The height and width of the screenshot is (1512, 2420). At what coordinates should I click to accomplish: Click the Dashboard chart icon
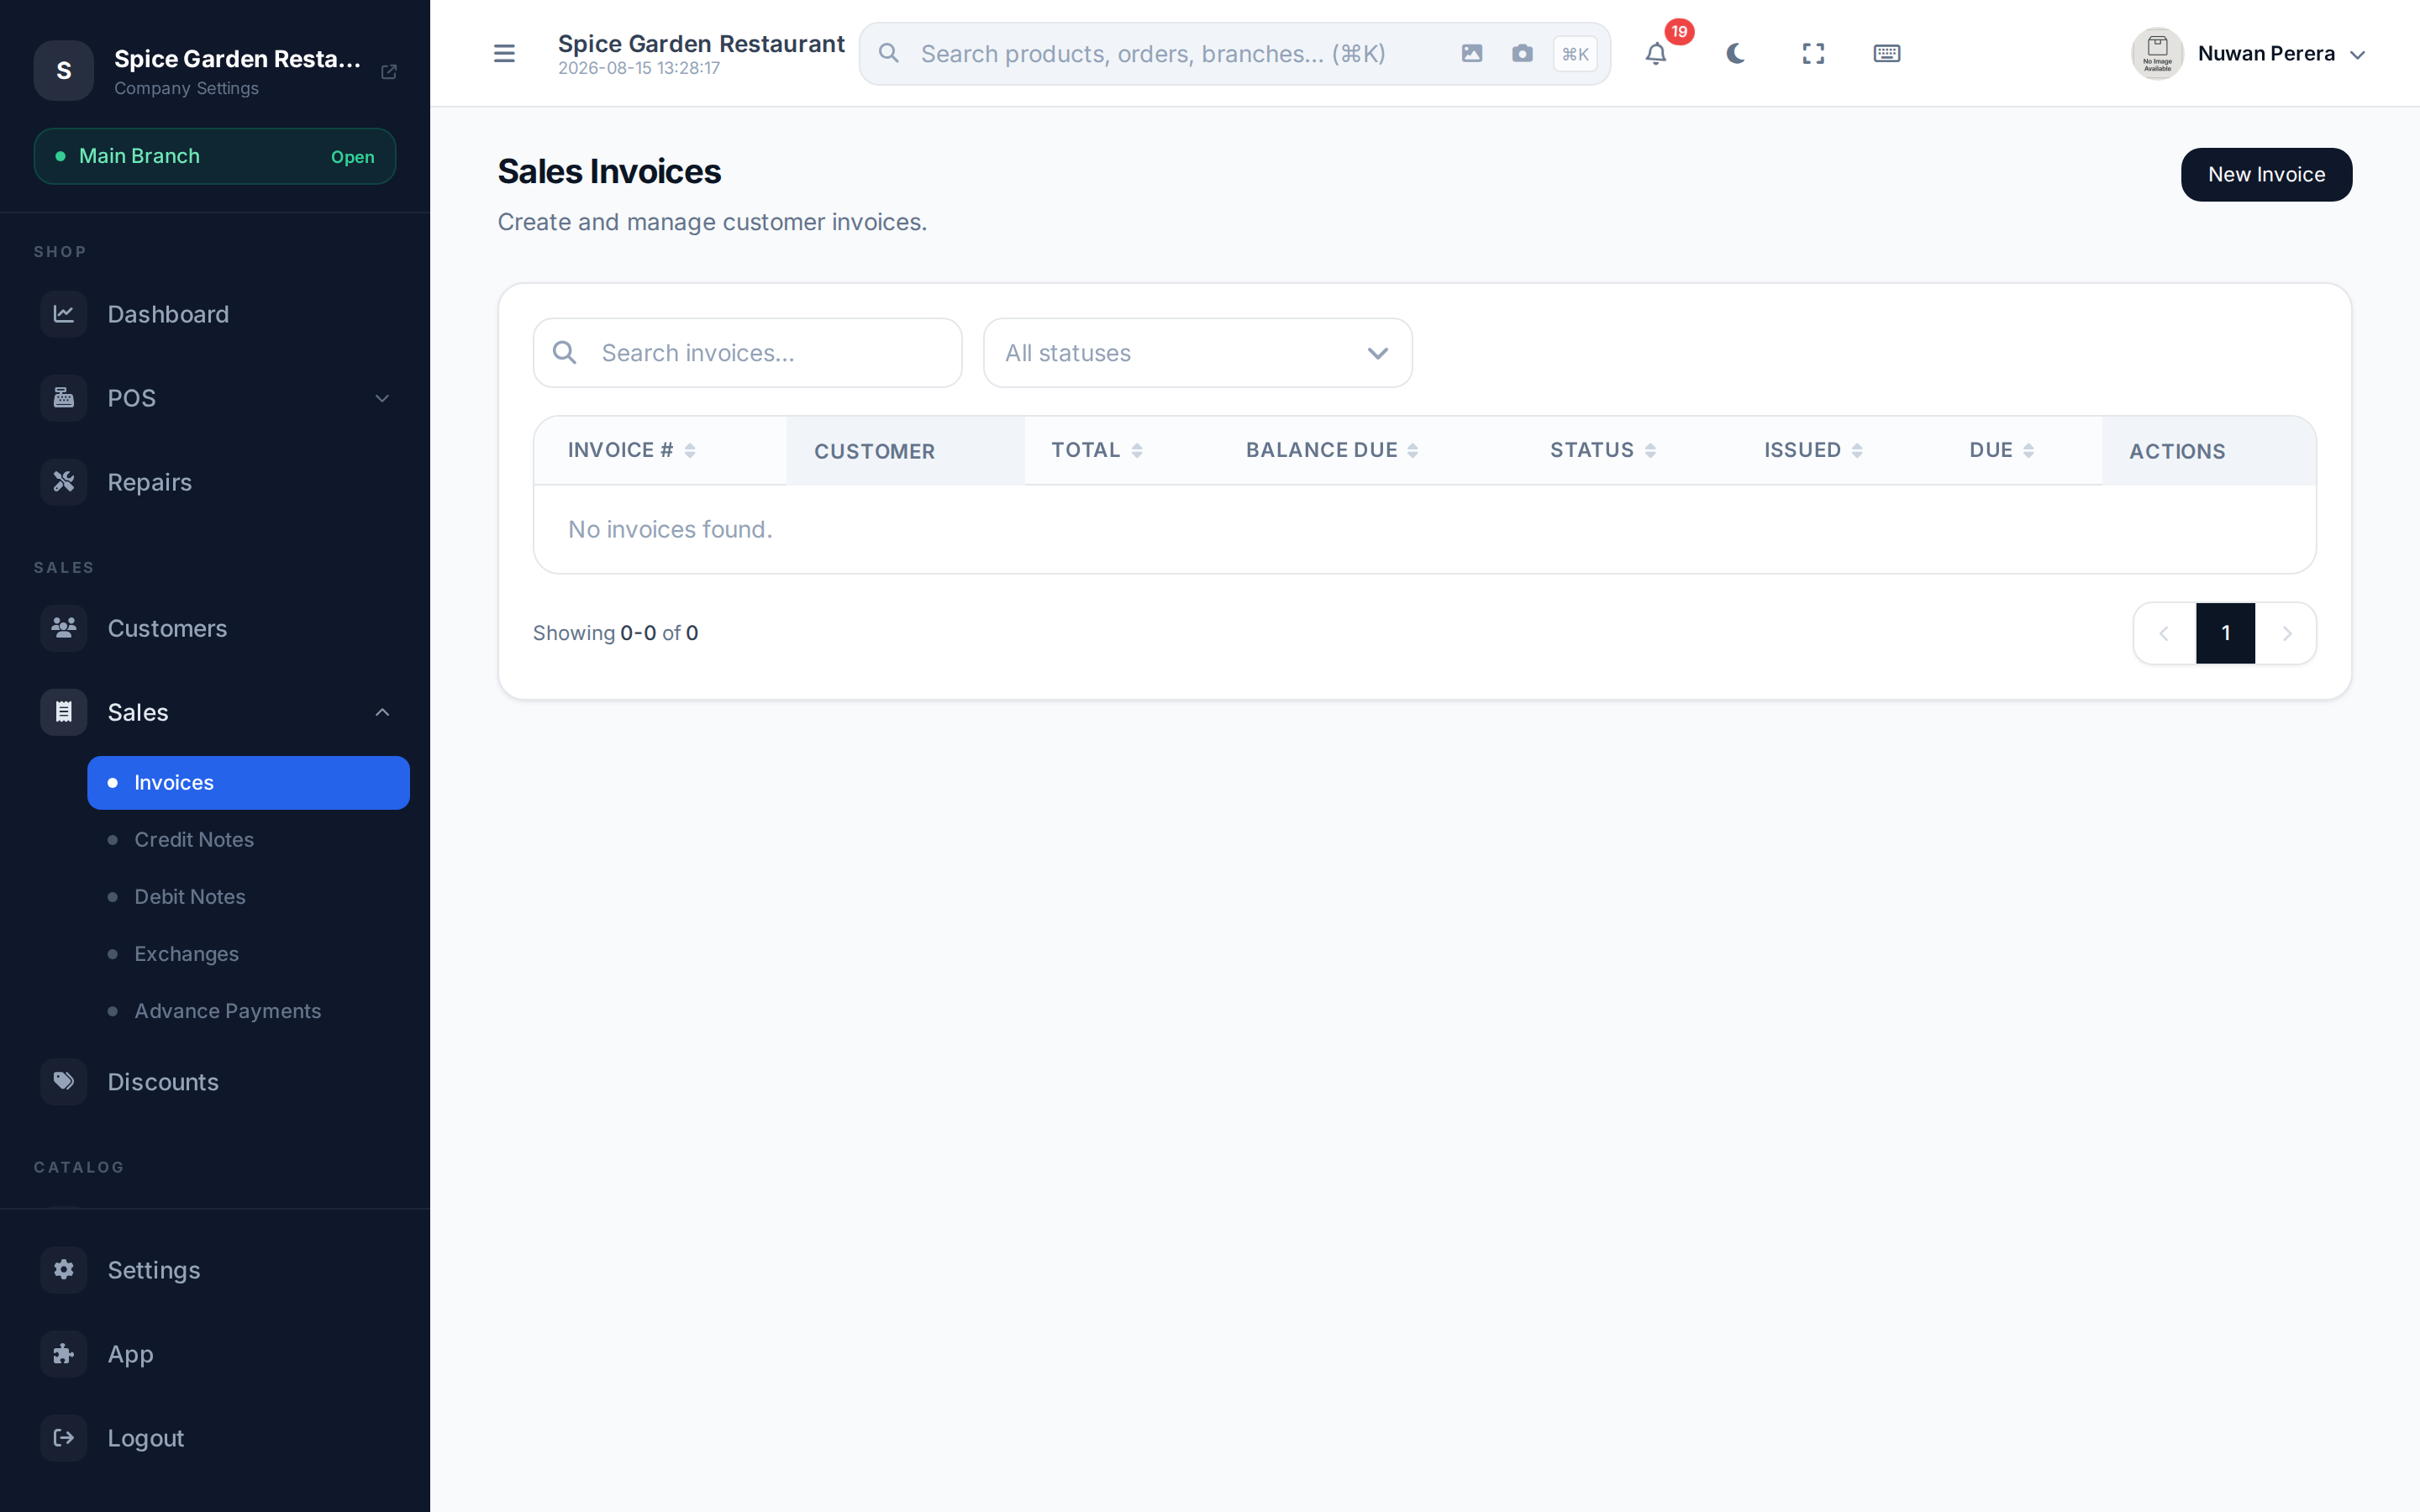[x=64, y=314]
